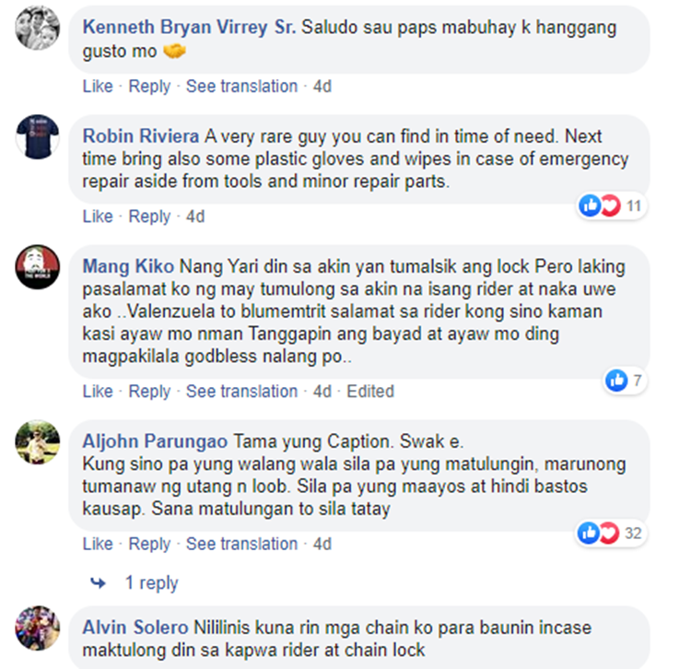Image resolution: width=691 pixels, height=669 pixels.
Task: Click Robin Riviera's avatar thumbnail
Action: tap(38, 136)
